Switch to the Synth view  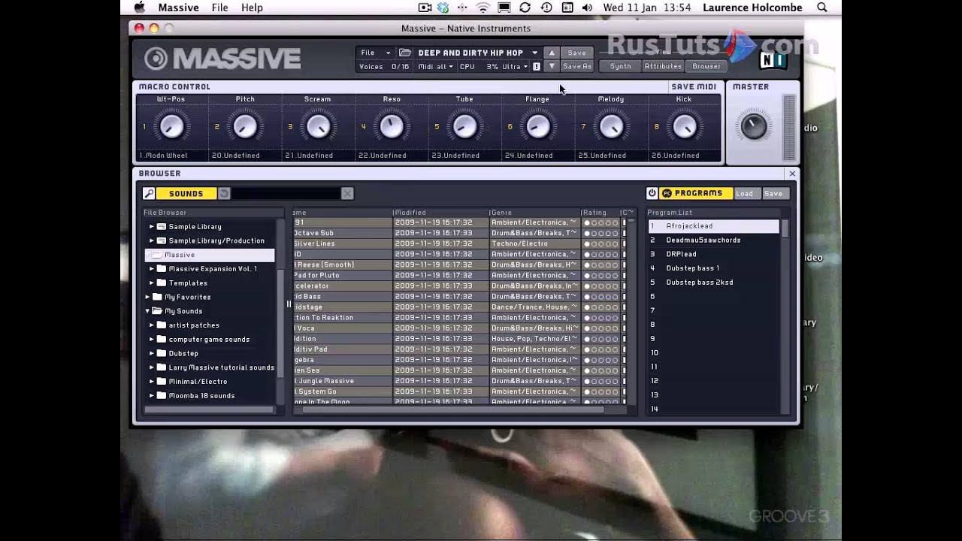click(x=621, y=66)
